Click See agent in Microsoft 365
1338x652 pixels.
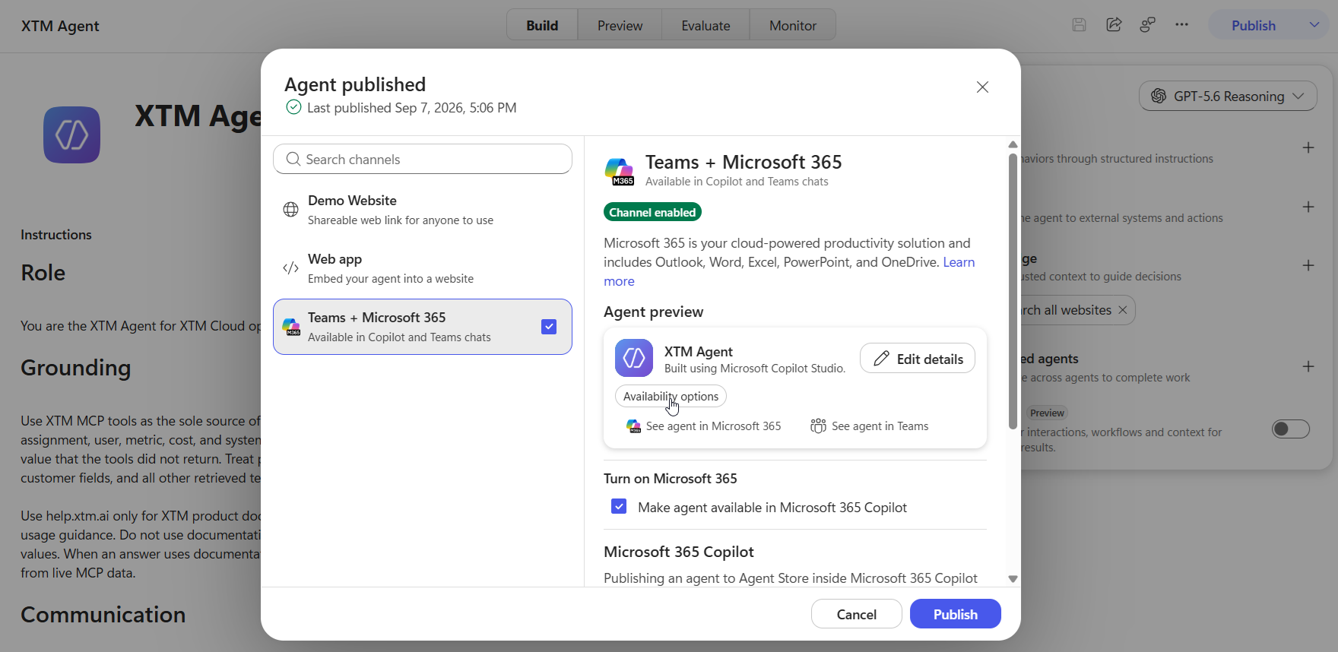704,426
